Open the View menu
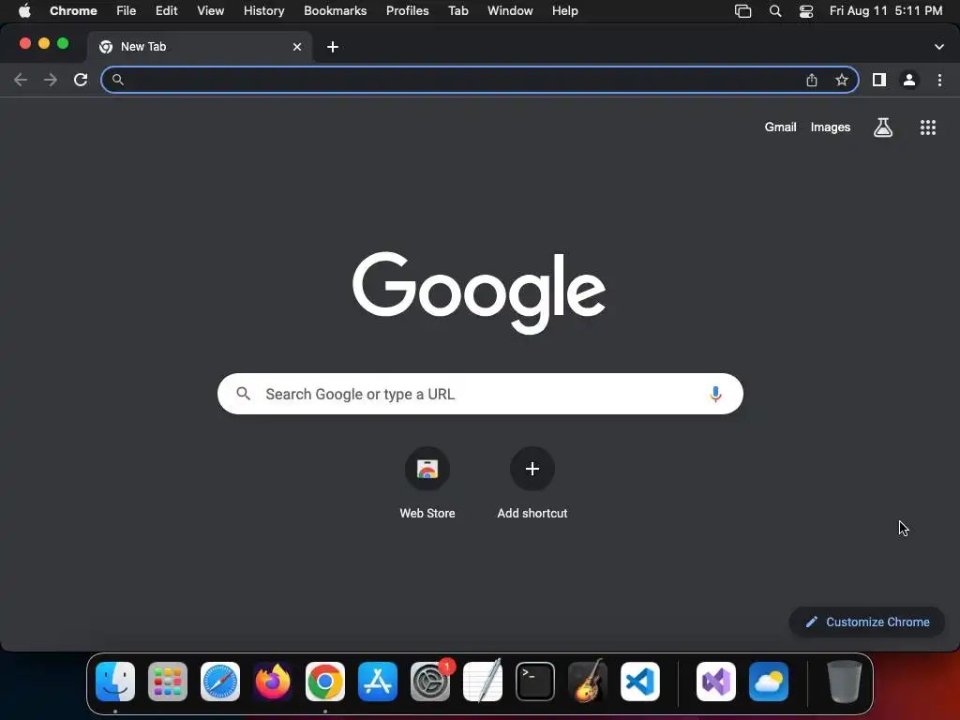 (x=210, y=11)
